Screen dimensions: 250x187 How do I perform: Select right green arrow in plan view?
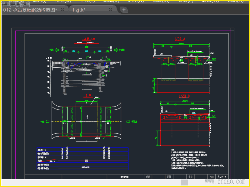(x=128, y=121)
